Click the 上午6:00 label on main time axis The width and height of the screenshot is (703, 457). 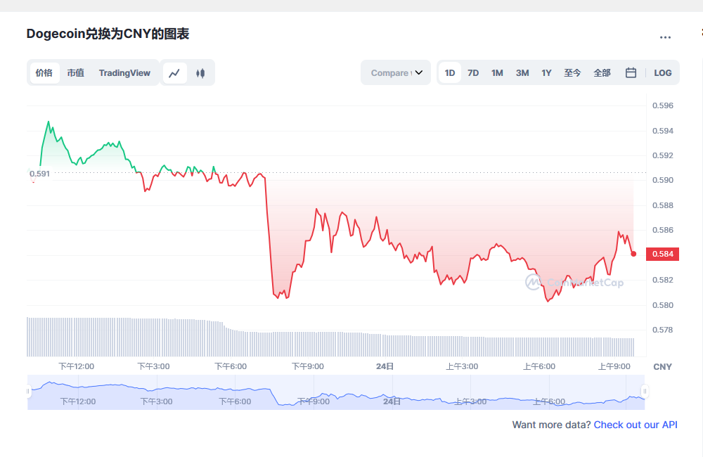coord(539,366)
